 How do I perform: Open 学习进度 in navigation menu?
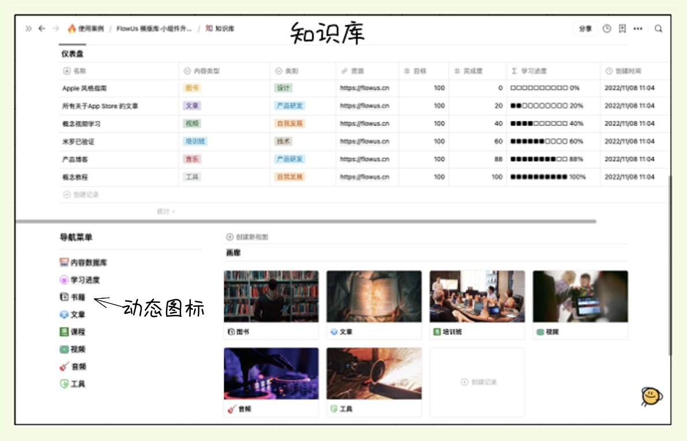pos(80,280)
